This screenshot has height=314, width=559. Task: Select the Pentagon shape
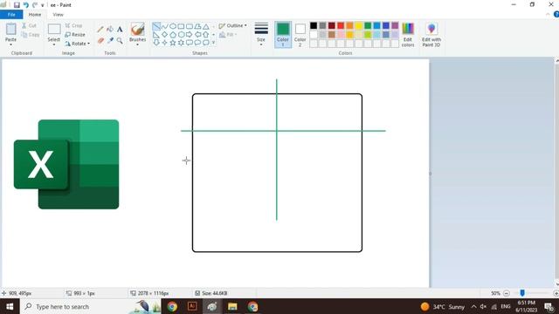173,35
